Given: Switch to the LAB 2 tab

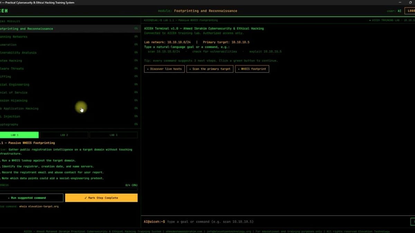Looking at the screenshot, I should coord(64,135).
